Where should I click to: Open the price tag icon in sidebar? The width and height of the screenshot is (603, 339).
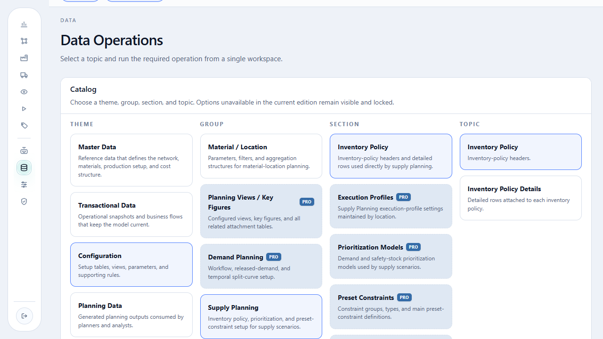pos(24,126)
